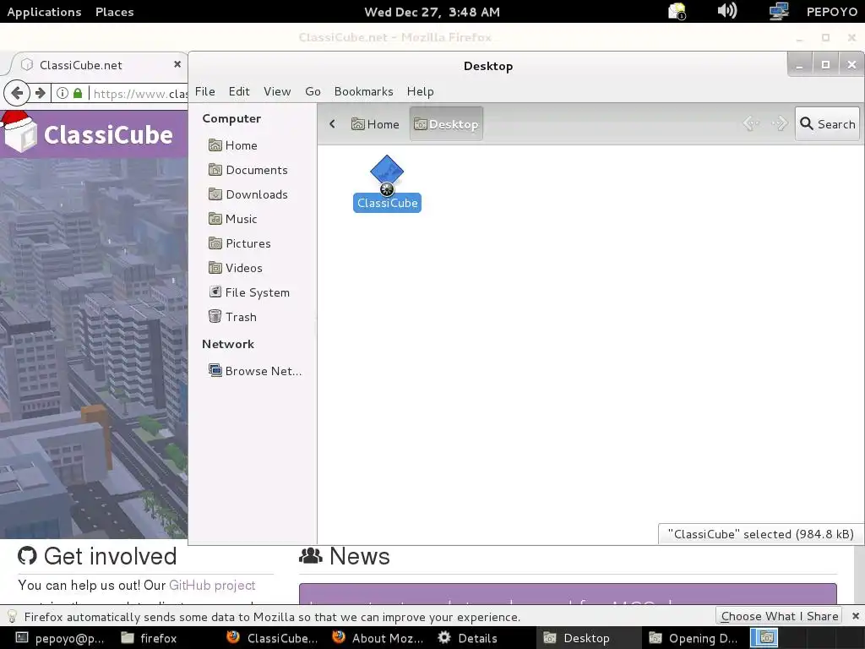Click Firefox back navigation button
This screenshot has height=649, width=865.
pos(17,93)
